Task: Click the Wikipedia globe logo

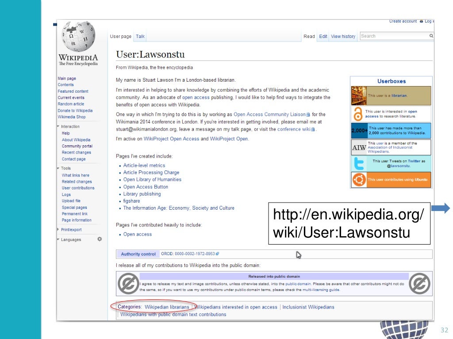Action: pos(78,37)
